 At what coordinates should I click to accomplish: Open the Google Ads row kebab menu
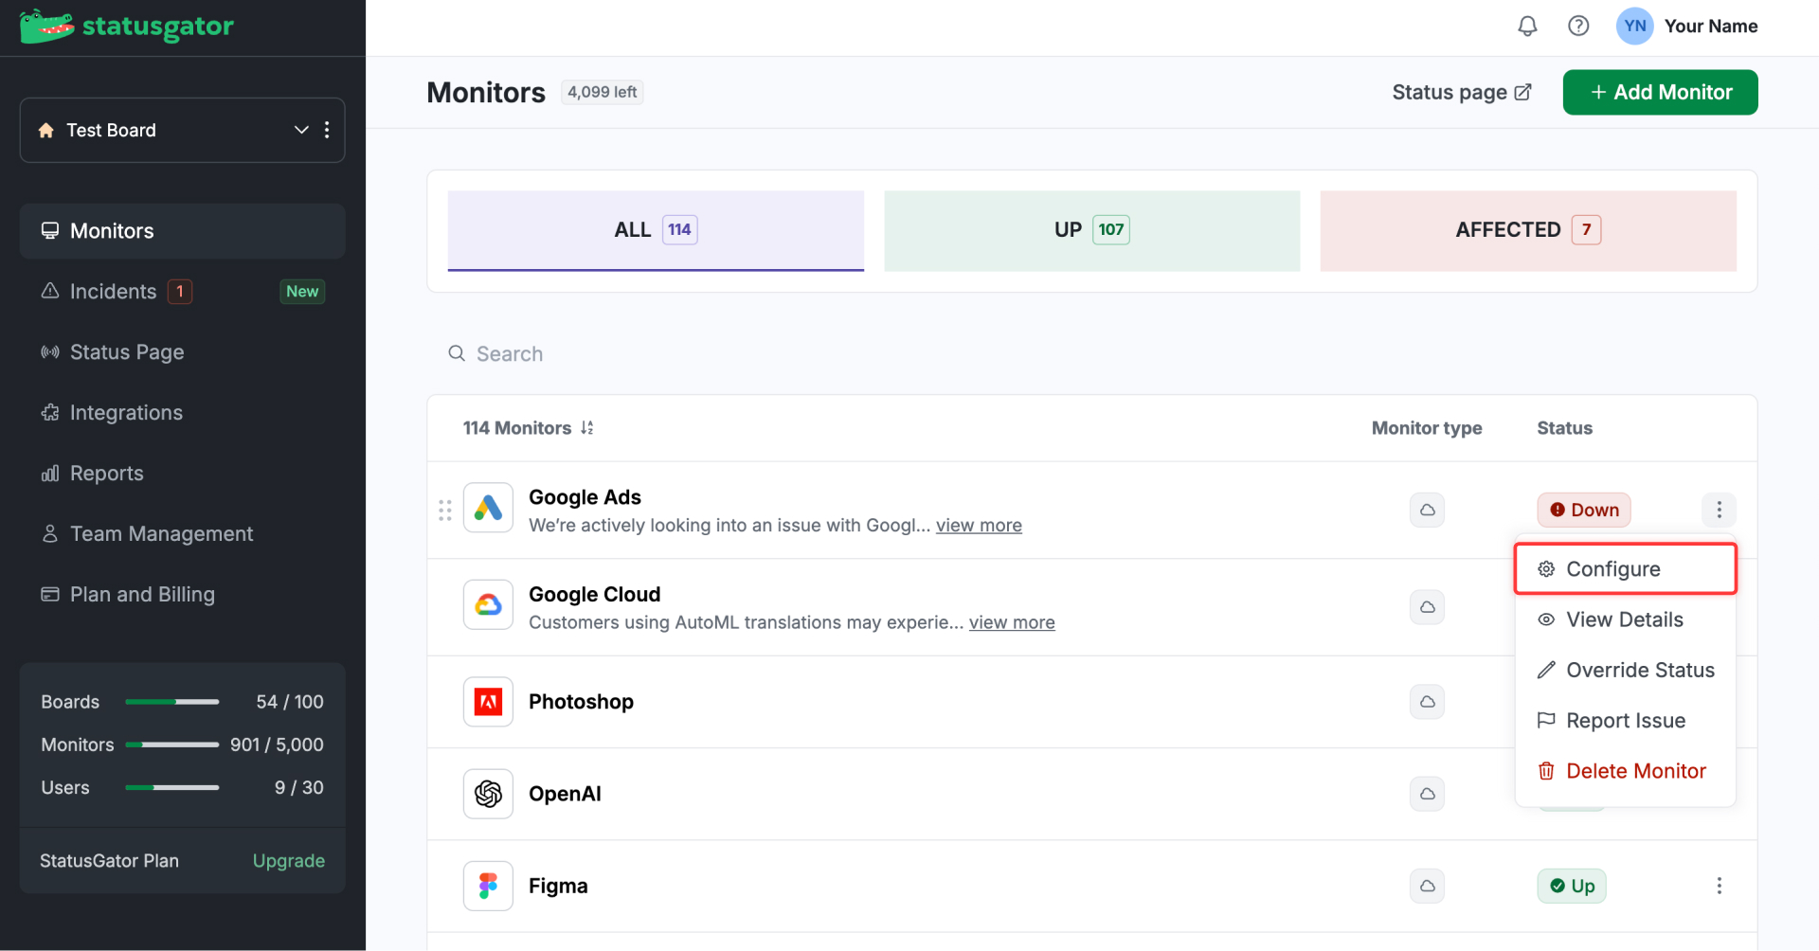1719,510
